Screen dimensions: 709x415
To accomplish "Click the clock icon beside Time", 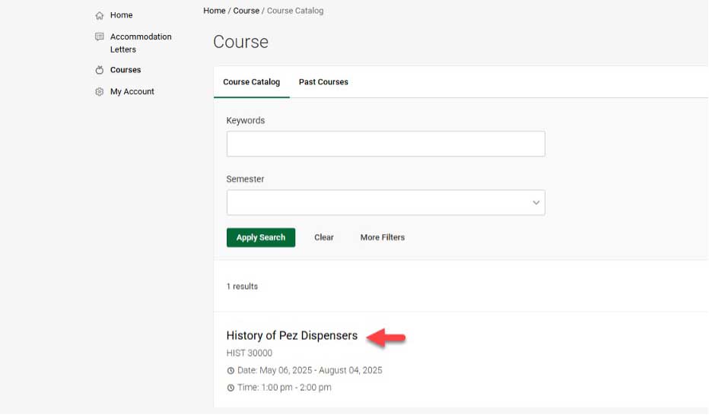I will point(231,388).
